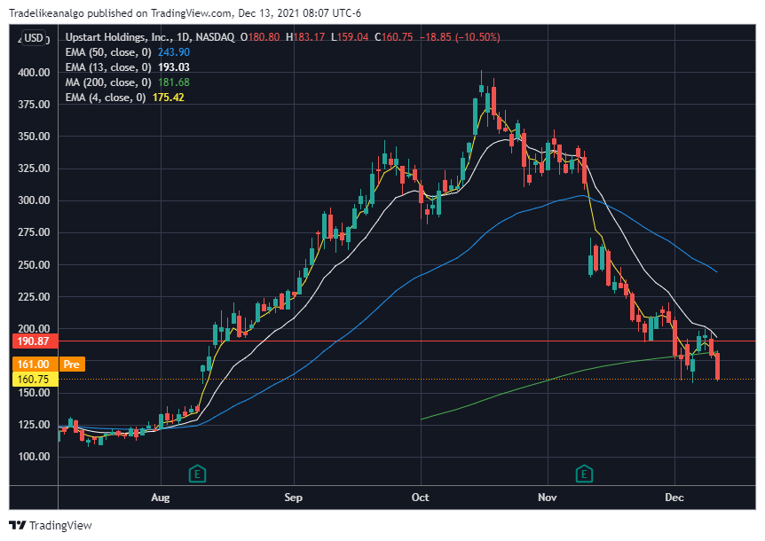Click the 325.00 price axis label

pyautogui.click(x=34, y=169)
